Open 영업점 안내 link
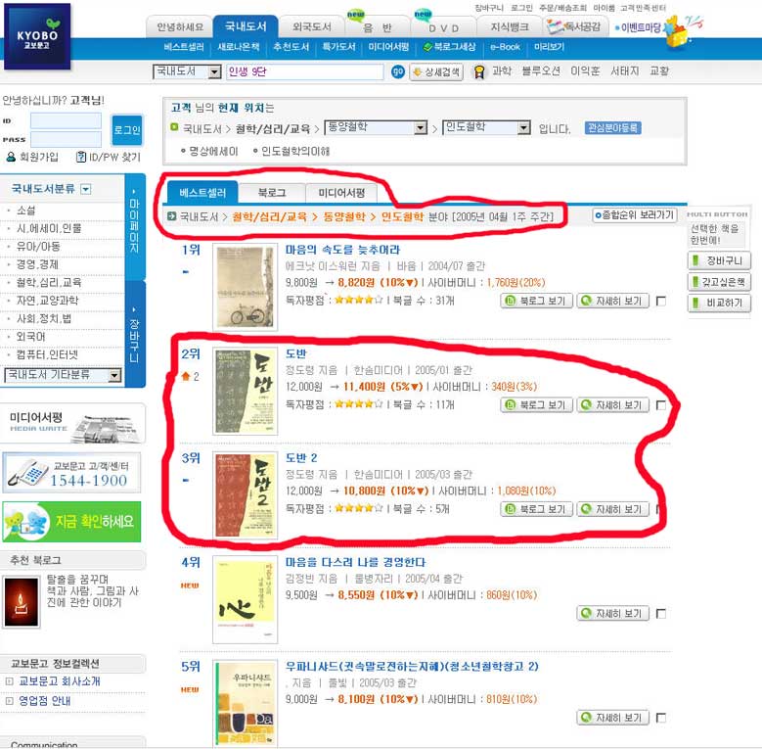The width and height of the screenshot is (762, 749). [45, 701]
